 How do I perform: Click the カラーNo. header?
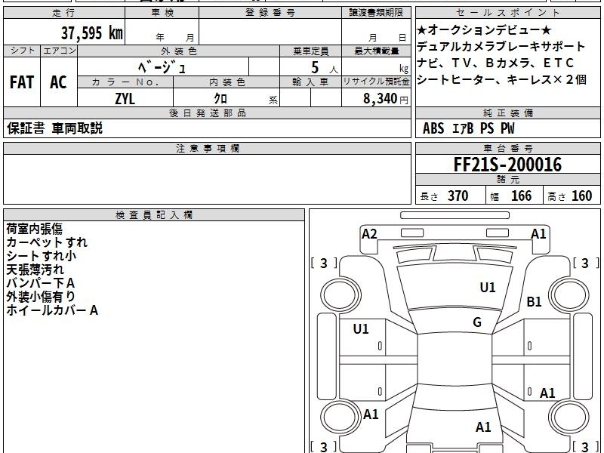pos(125,82)
